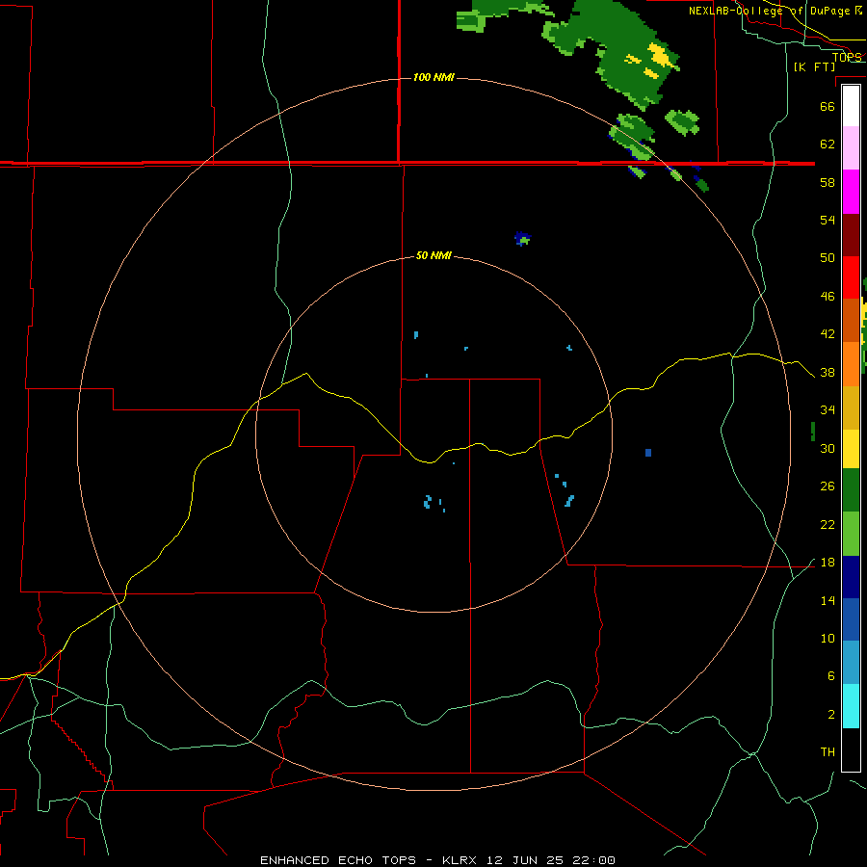Click the KLRX radar site identifier
The image size is (867, 867).
point(461,860)
